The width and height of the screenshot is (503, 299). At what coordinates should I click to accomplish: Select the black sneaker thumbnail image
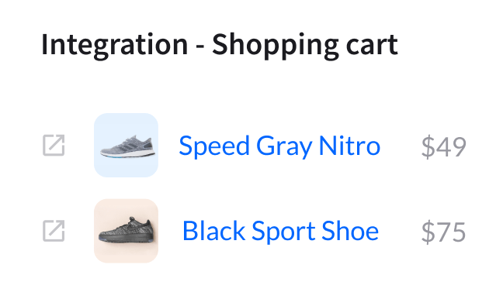pos(126,231)
